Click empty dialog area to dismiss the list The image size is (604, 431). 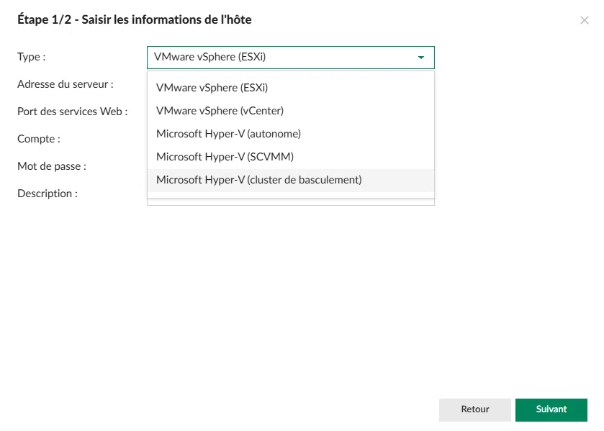tap(288, 302)
